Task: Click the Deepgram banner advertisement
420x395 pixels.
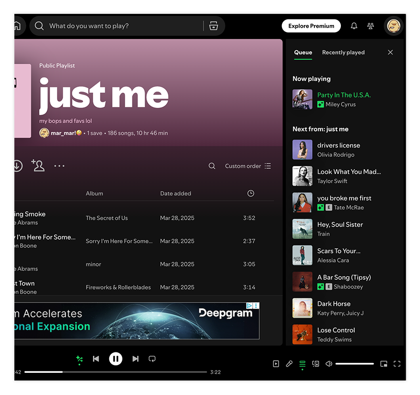Action: [x=137, y=321]
